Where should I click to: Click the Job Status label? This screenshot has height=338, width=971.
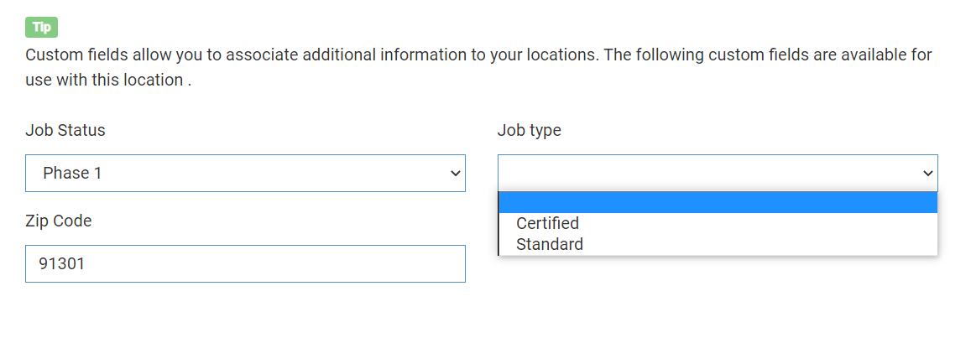(65, 130)
